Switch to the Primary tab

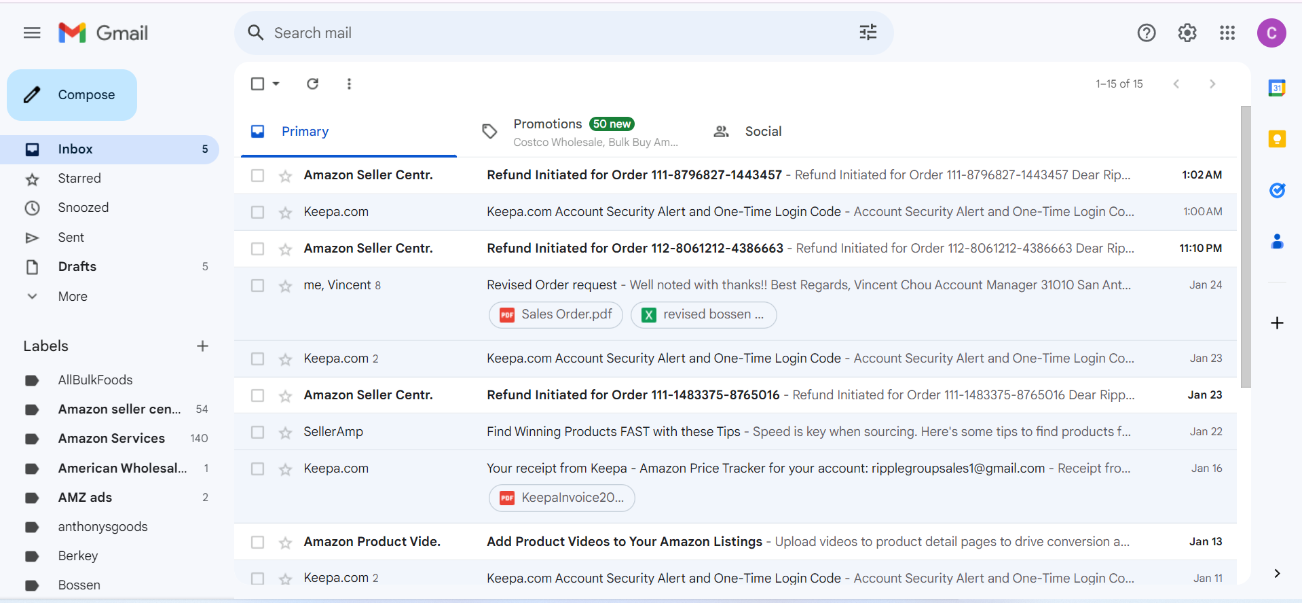[349, 131]
